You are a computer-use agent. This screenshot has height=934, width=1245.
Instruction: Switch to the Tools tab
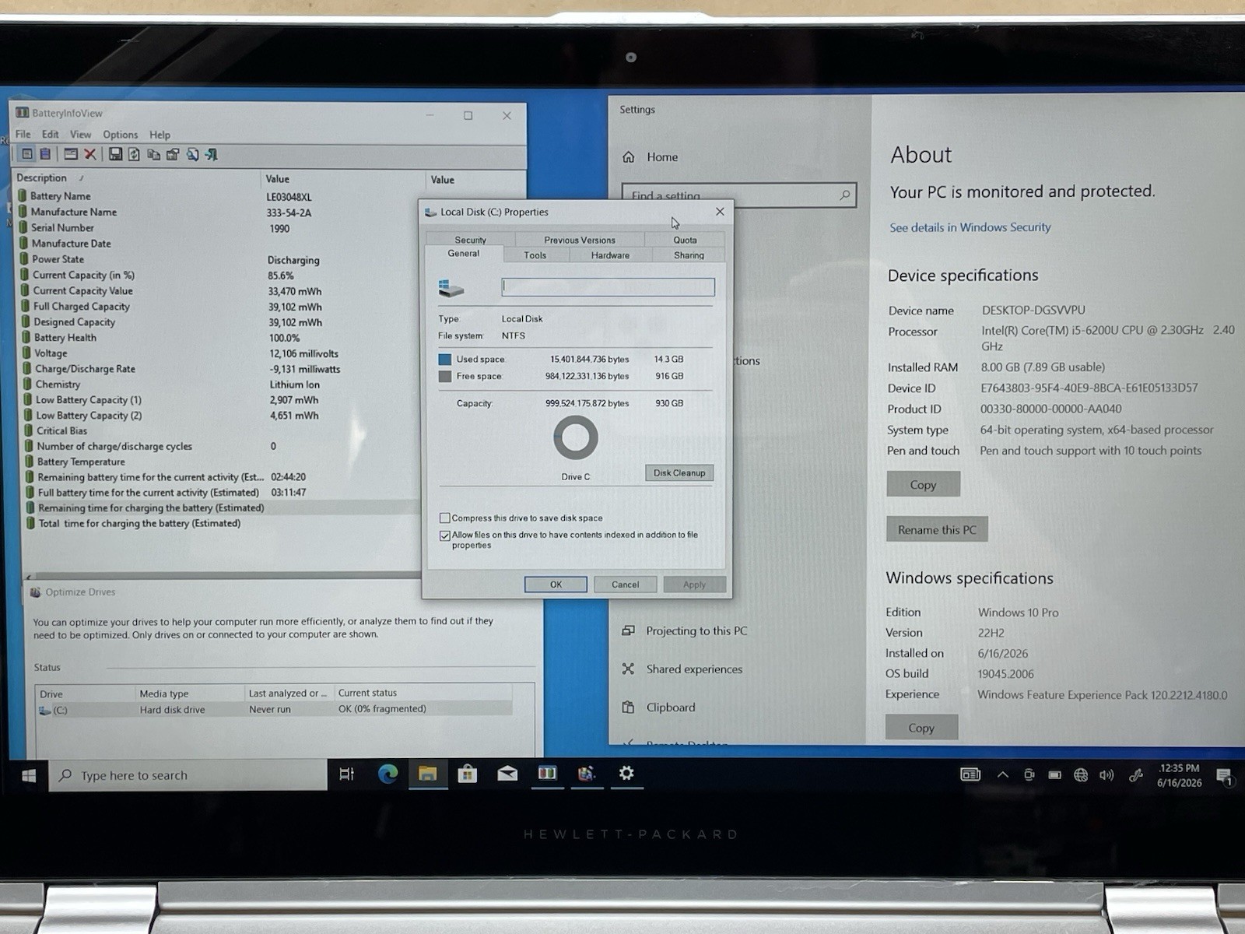tap(535, 255)
